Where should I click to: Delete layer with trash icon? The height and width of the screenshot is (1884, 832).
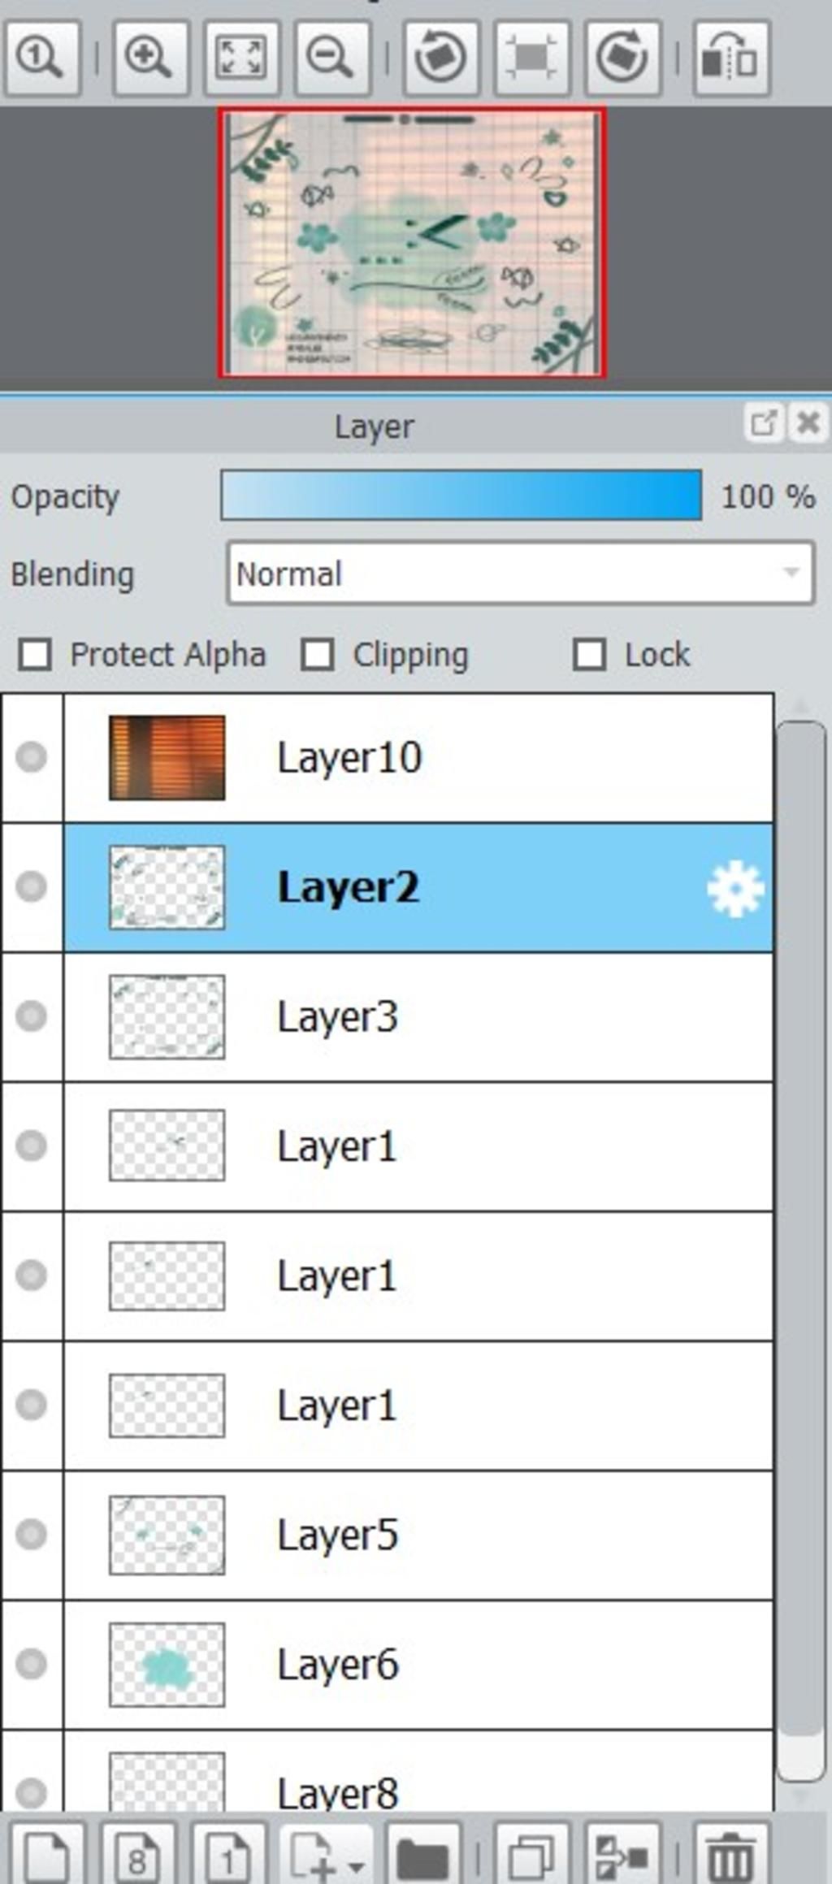click(x=730, y=1854)
